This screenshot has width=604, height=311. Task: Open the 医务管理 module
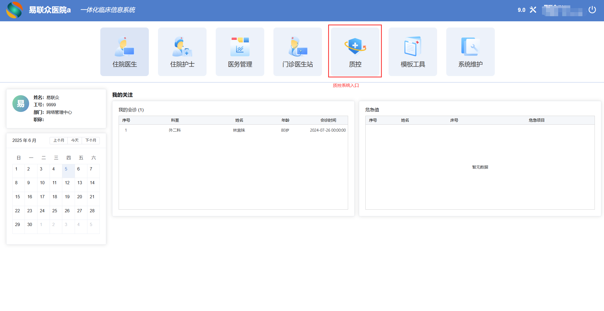click(240, 52)
